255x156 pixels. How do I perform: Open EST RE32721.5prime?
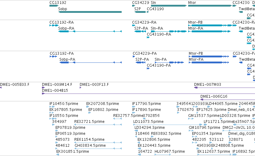point(90,122)
